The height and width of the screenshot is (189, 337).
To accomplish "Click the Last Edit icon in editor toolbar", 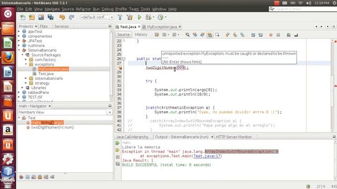I will [157, 35].
